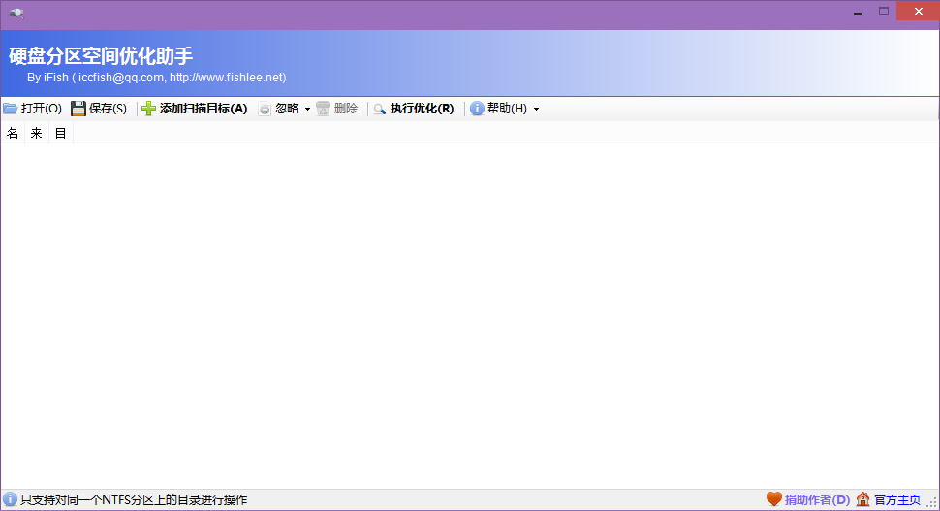The width and height of the screenshot is (940, 511).
Task: Save with 保存(S) button
Action: point(100,109)
